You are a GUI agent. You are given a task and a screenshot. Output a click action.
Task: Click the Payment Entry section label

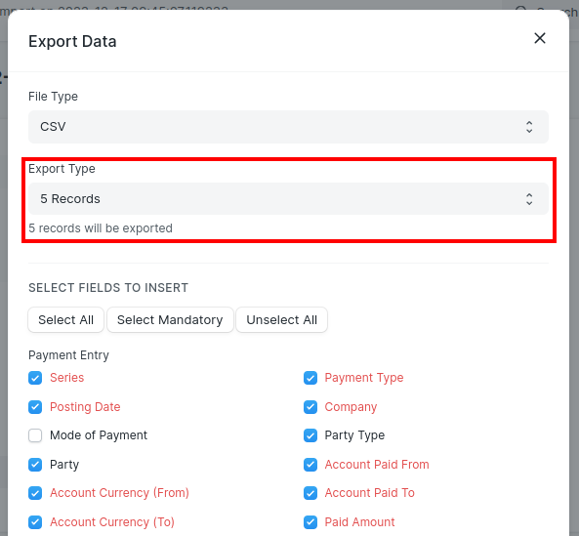point(68,355)
